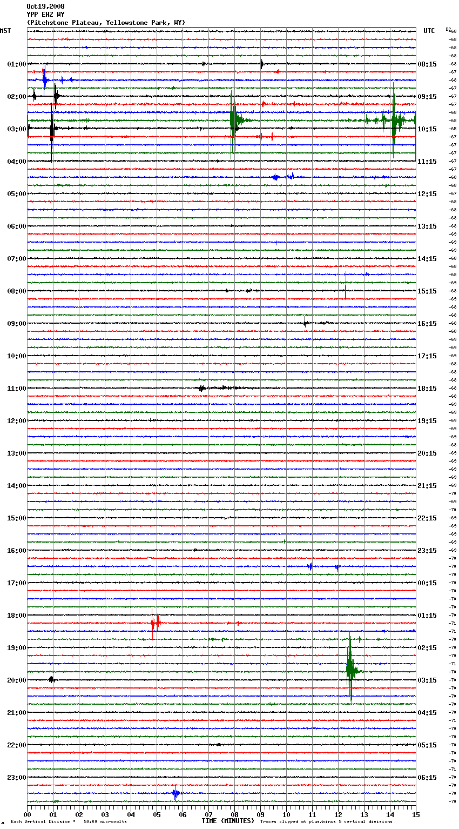Select the 12:00 MST row label
The image size is (459, 829).
(x=17, y=421)
